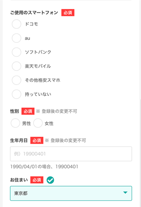The width and height of the screenshot is (141, 207).
Task: Choose 持っていない radio button
Action: (x=16, y=94)
